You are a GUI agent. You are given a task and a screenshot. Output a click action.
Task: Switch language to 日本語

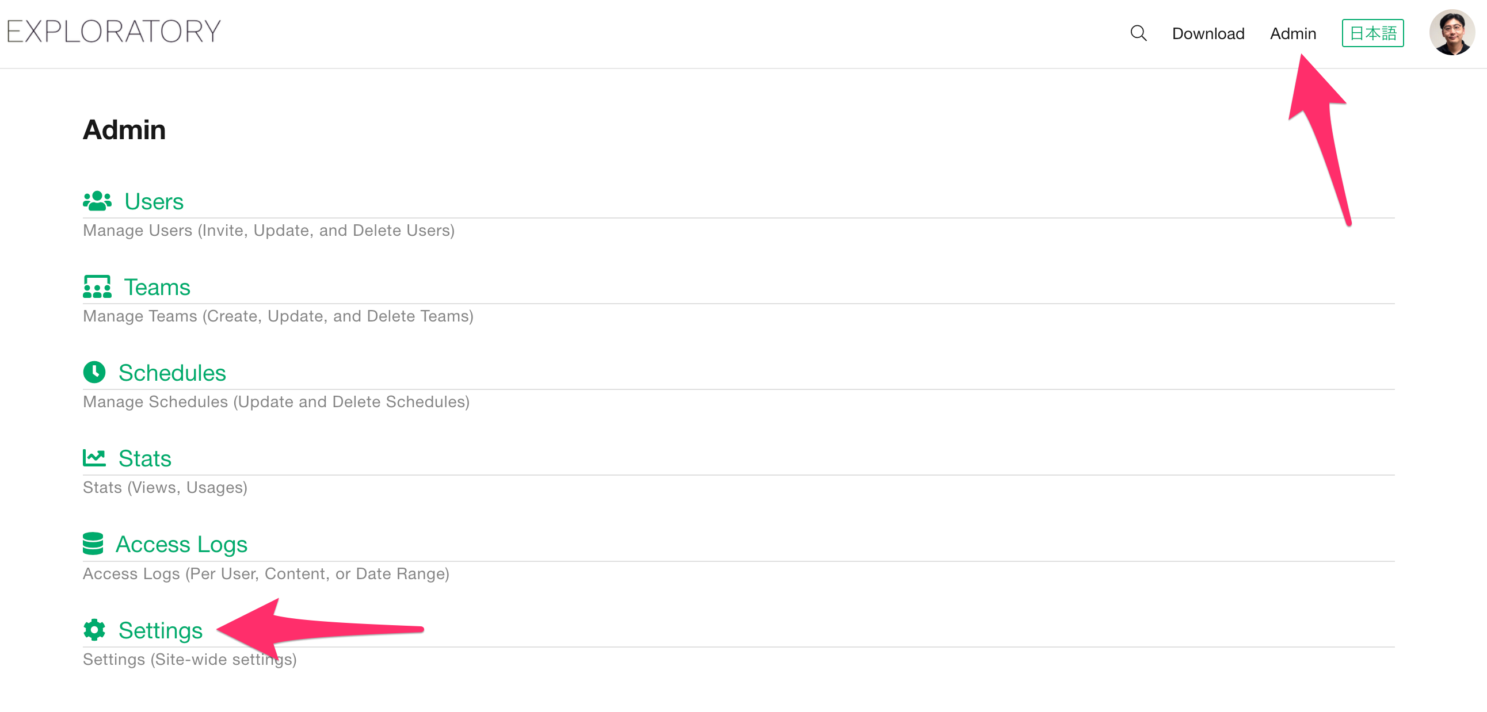[1372, 33]
